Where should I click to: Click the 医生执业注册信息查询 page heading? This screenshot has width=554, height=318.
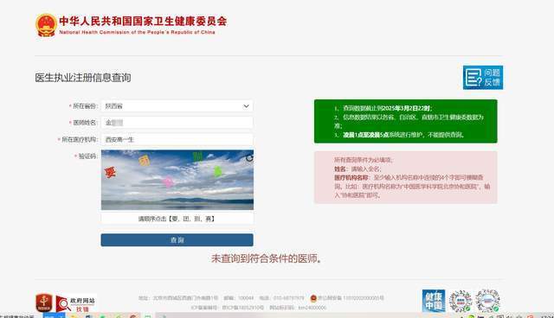point(83,78)
